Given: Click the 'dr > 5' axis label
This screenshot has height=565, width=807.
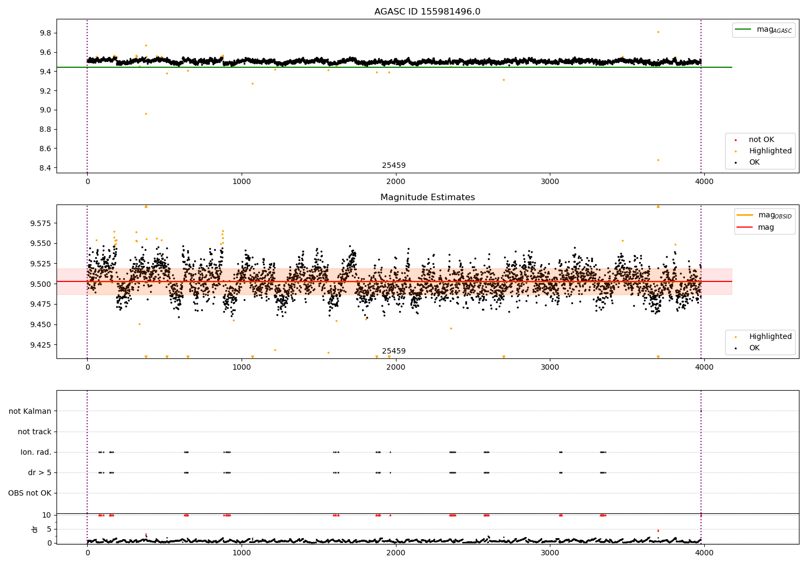Looking at the screenshot, I should tap(40, 472).
